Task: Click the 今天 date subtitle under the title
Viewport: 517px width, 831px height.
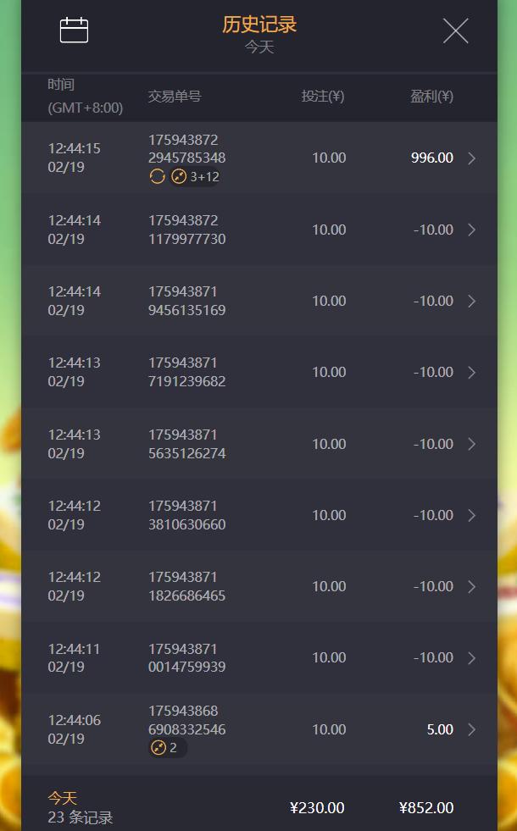Action: click(x=259, y=47)
